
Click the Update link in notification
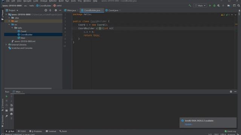click(x=189, y=124)
